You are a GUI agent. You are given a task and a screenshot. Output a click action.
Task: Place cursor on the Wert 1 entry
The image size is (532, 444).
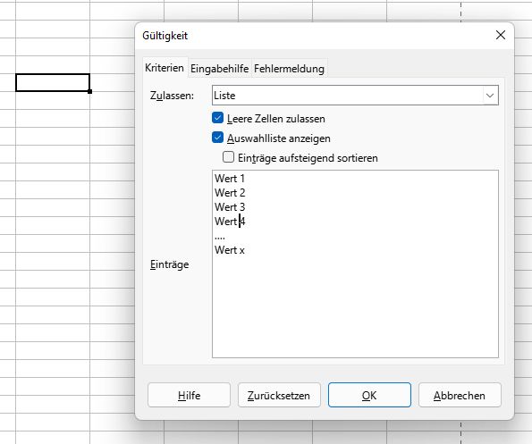click(x=230, y=179)
